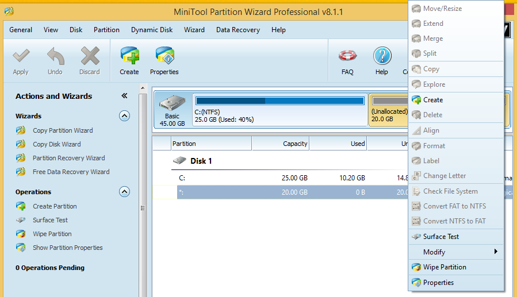
Task: Select Copy context menu entry
Action: (x=457, y=69)
